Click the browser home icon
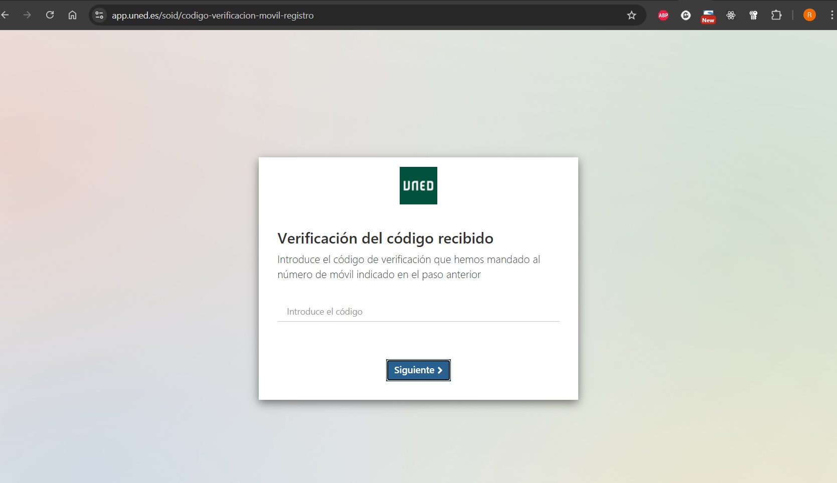Screen dimensions: 837x483 [x=72, y=15]
